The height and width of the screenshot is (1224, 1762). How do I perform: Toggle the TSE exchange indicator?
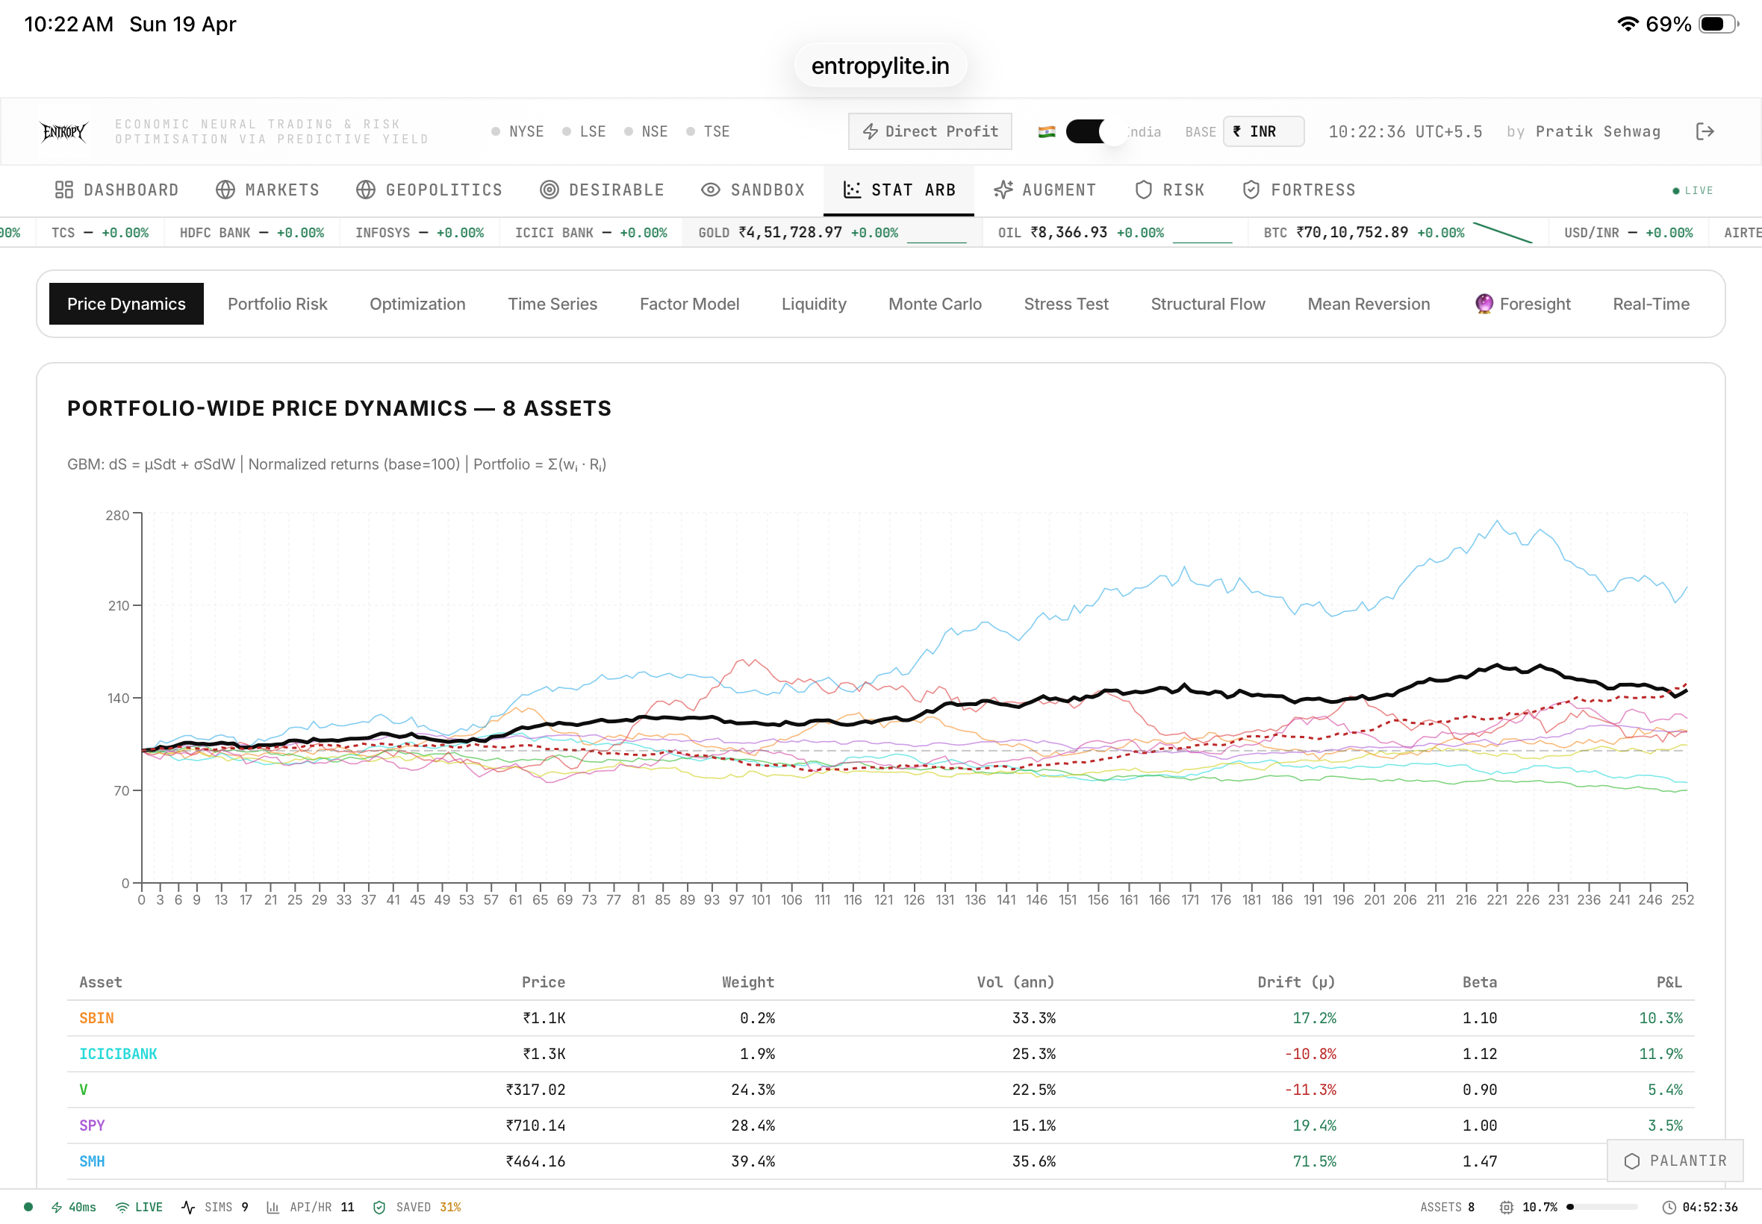pos(708,131)
